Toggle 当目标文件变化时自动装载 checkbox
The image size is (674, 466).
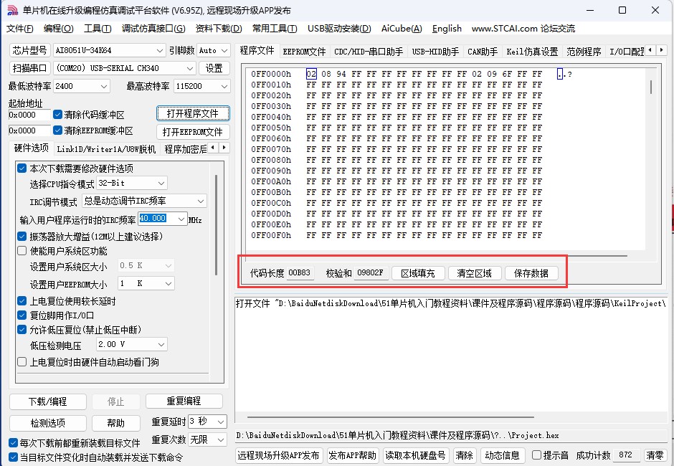14,457
